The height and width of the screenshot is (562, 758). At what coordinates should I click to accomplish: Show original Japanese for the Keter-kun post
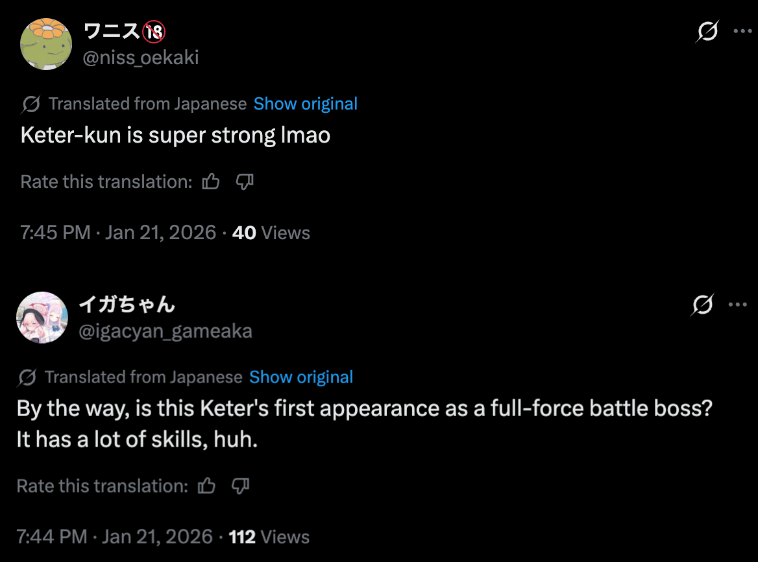[x=305, y=104]
